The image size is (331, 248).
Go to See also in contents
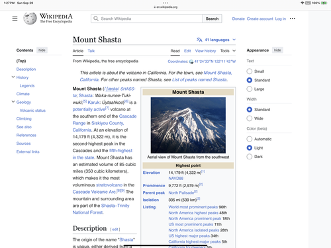click(x=24, y=127)
